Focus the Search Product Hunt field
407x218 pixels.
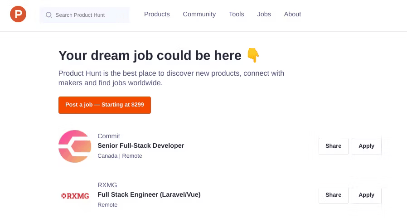coord(85,15)
